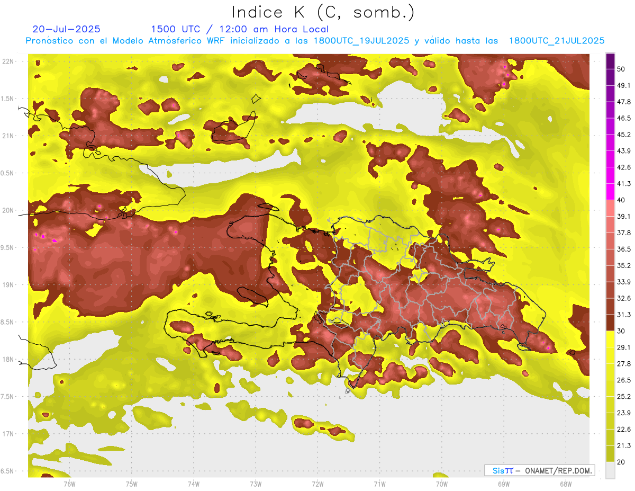
Task: Click the colorbar value "36.5"
Action: click(623, 249)
